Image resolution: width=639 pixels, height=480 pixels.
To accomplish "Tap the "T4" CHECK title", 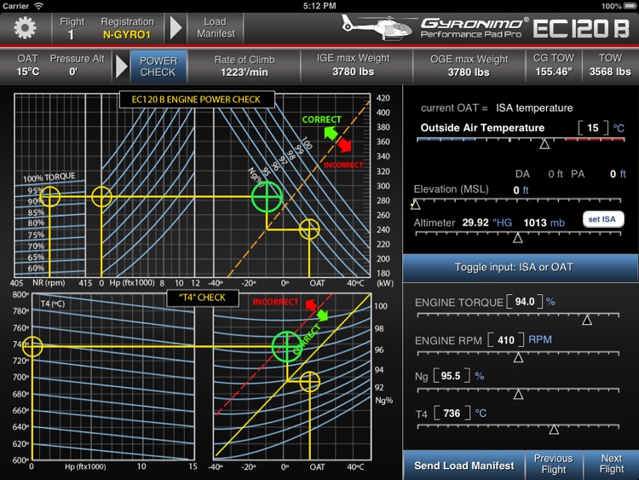I will tap(202, 298).
